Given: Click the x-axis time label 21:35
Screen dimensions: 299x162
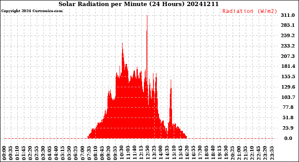Looking at the screenshot, I should click(245, 153).
